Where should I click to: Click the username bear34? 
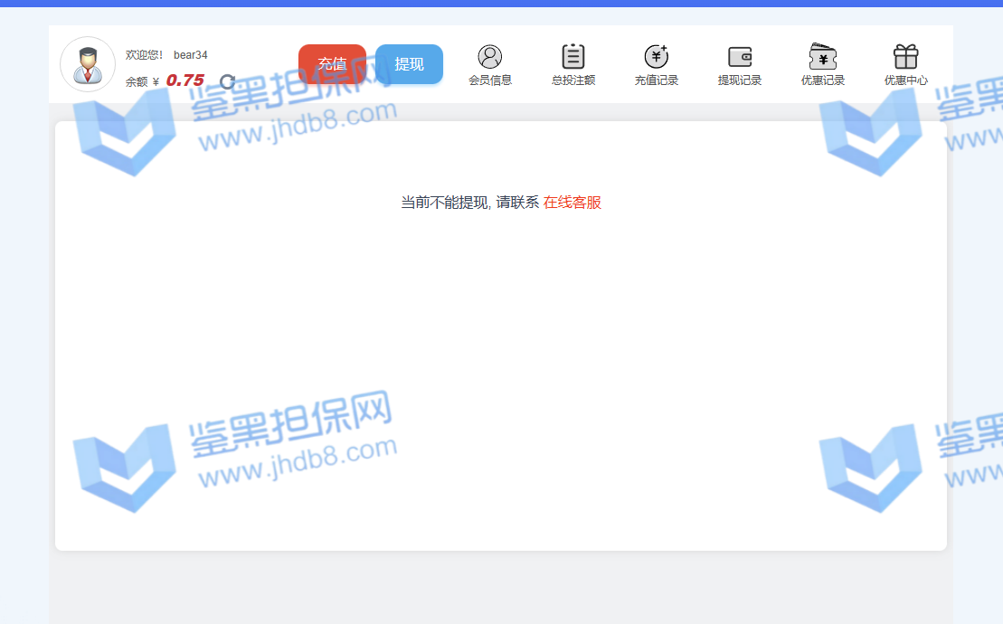point(191,55)
